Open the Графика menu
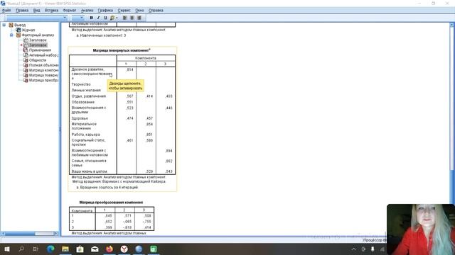This screenshot has width=455, height=255. pos(105,10)
